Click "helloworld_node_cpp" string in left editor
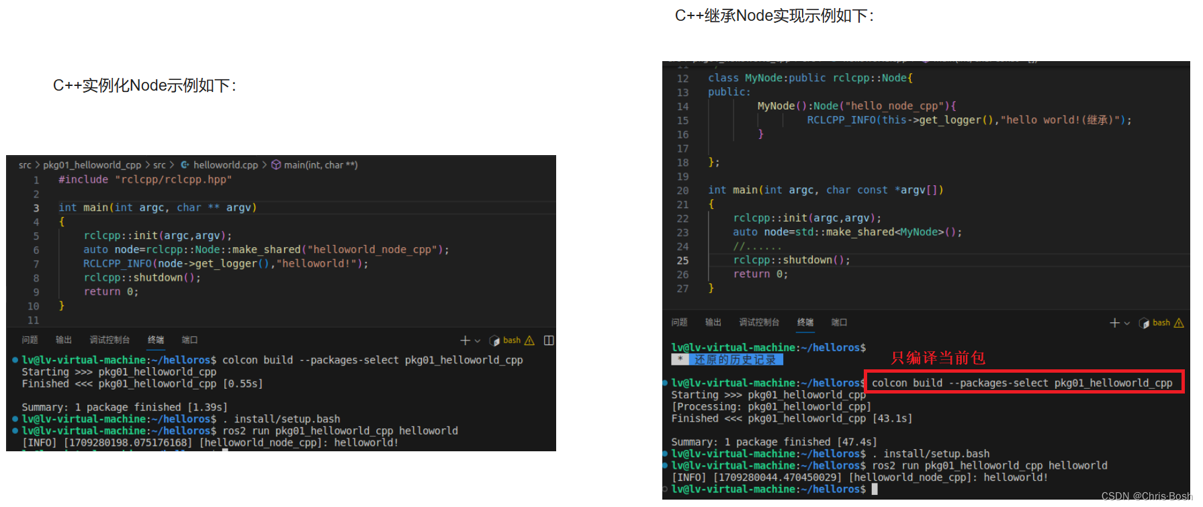The height and width of the screenshot is (507, 1203). [373, 250]
